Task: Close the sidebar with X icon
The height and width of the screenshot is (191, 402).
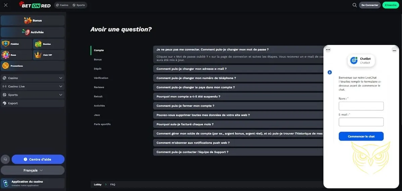Action: tap(6, 5)
